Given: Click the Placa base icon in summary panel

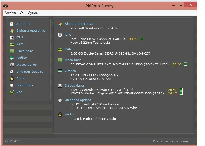Looking at the screenshot, I should tap(60, 60).
